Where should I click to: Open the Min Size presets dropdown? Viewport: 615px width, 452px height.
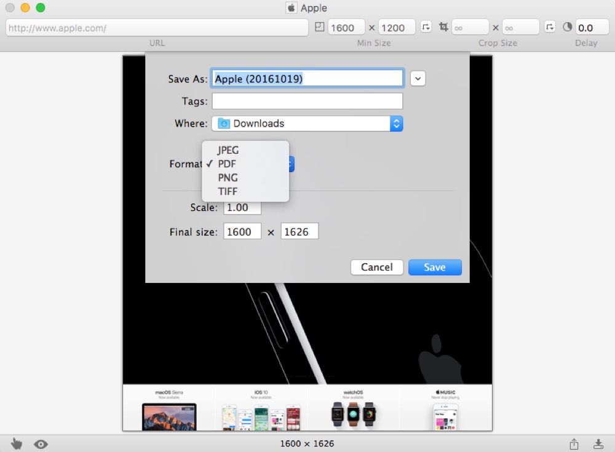tap(426, 28)
